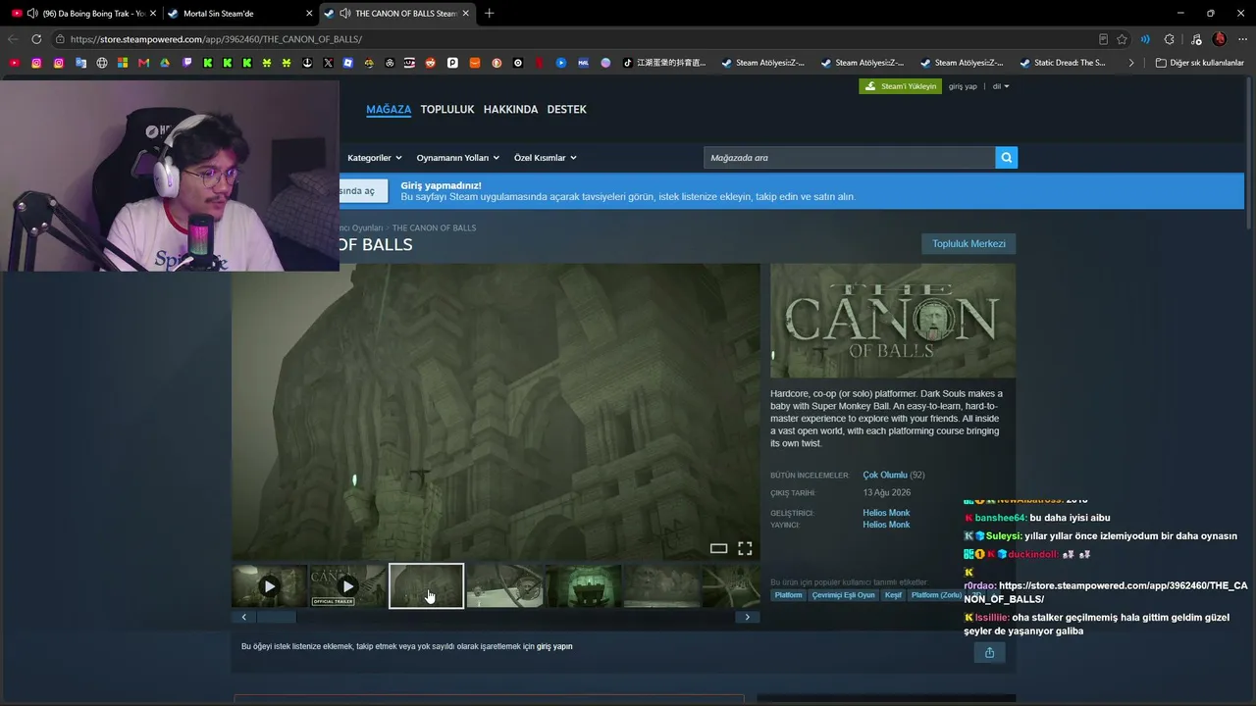Open the Google Translate bookmark icon

[80, 63]
